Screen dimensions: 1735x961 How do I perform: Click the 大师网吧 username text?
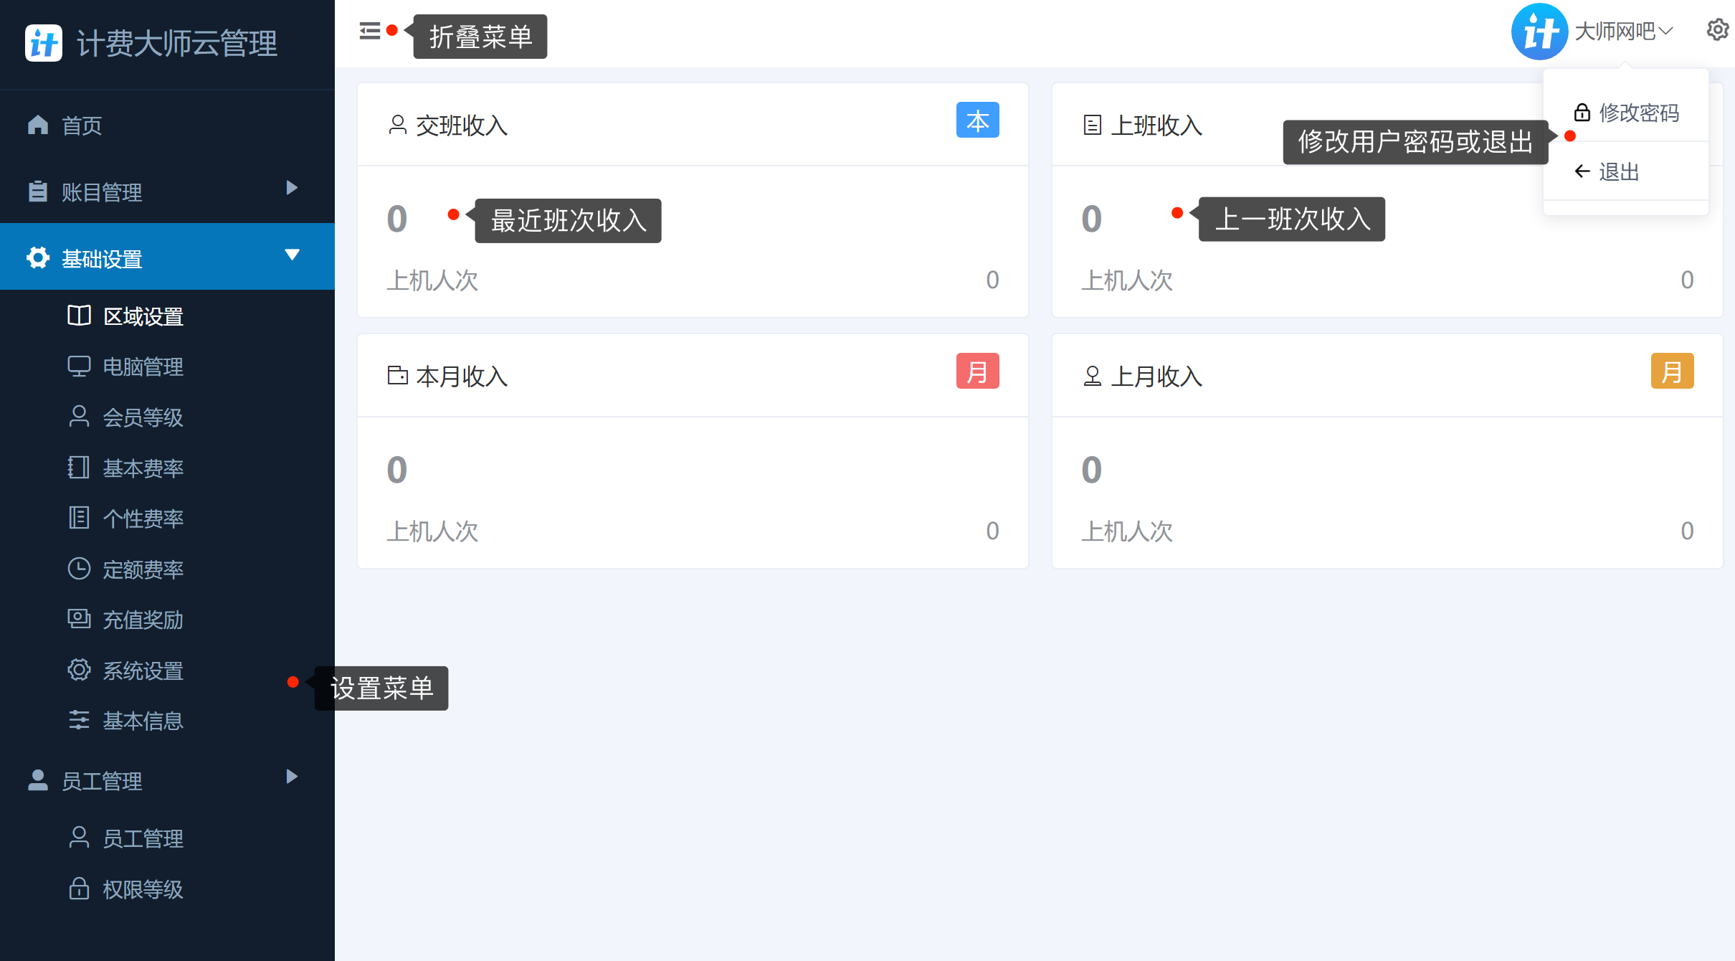(x=1615, y=31)
